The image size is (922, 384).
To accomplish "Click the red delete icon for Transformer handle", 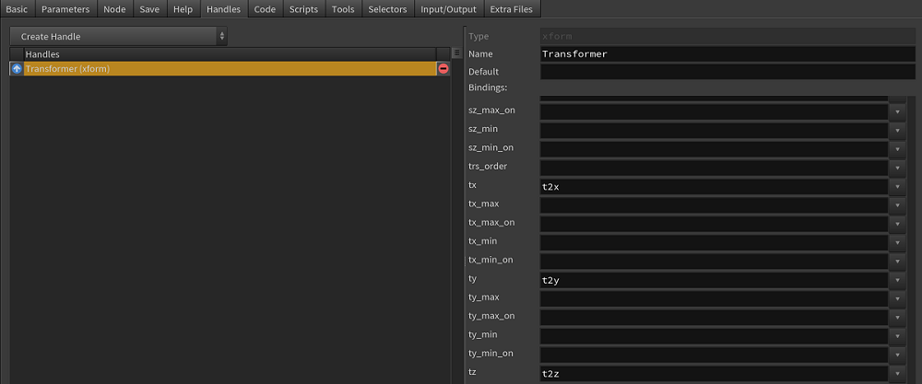I will coord(443,69).
